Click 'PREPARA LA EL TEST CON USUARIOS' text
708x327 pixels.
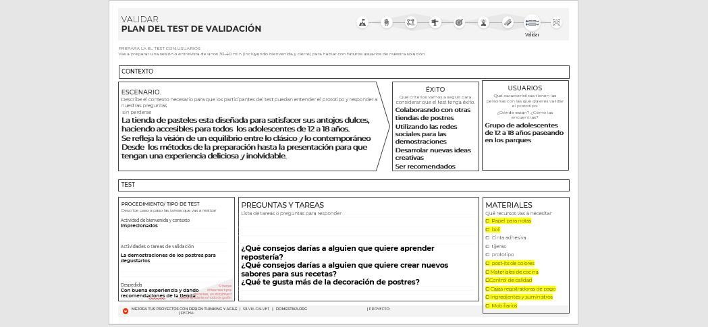pos(159,49)
